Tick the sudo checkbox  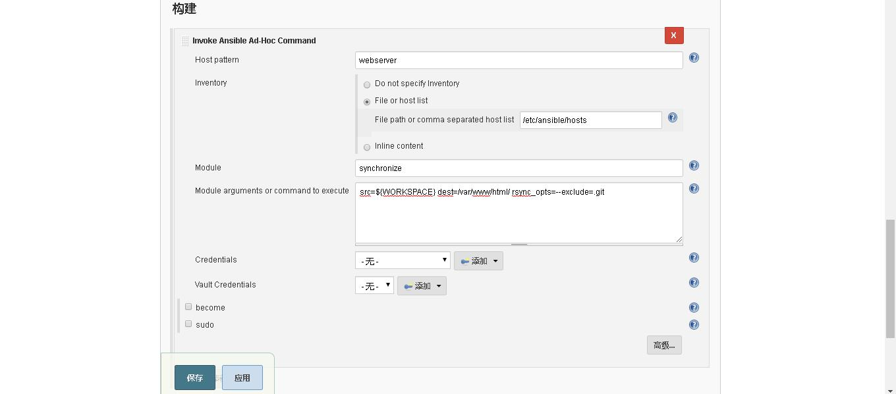(188, 324)
